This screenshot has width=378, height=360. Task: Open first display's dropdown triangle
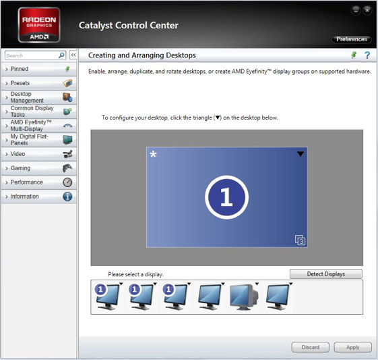pos(121,284)
